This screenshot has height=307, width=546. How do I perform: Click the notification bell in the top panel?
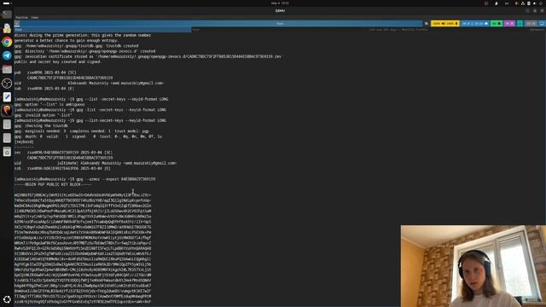(x=497, y=3)
